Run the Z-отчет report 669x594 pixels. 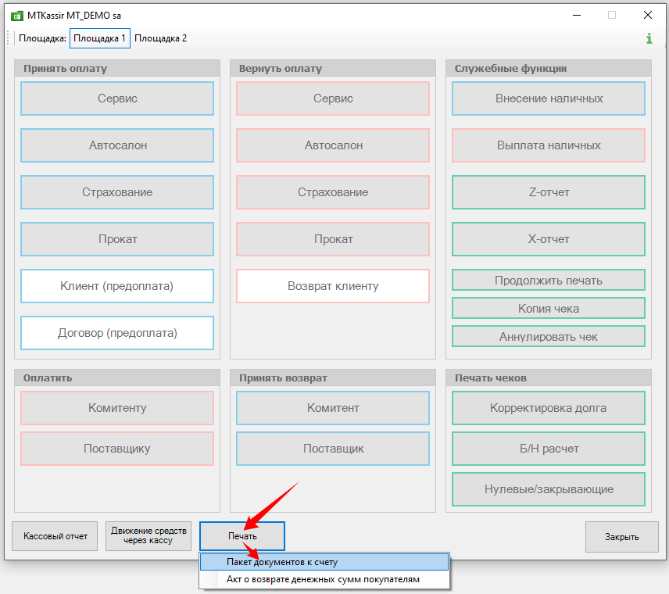point(549,192)
